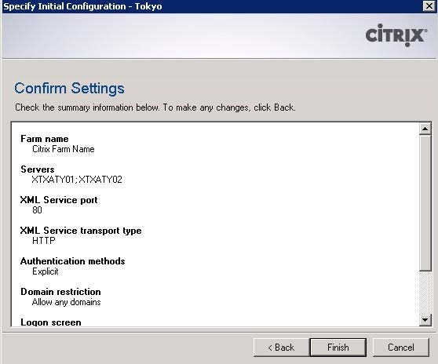Click the Citrix logo
Image resolution: width=438 pixels, height=364 pixels.
pyautogui.click(x=396, y=35)
